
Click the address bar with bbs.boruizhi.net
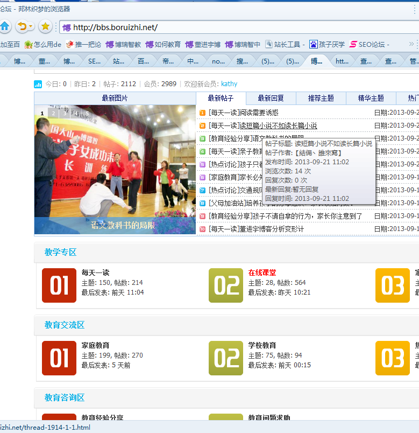point(239,27)
